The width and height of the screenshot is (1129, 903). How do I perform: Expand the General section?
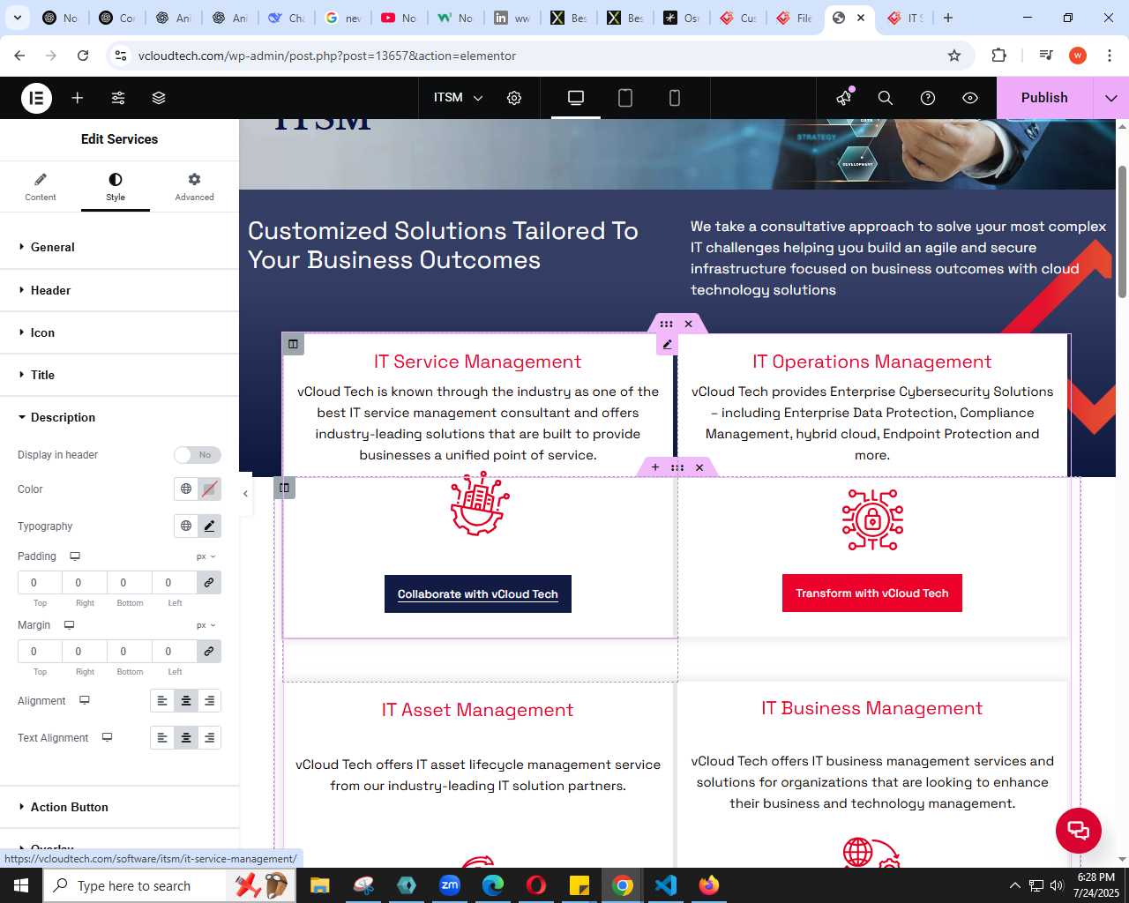119,247
